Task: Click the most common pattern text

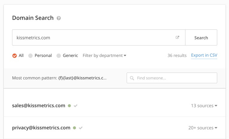Action: (x=59, y=78)
